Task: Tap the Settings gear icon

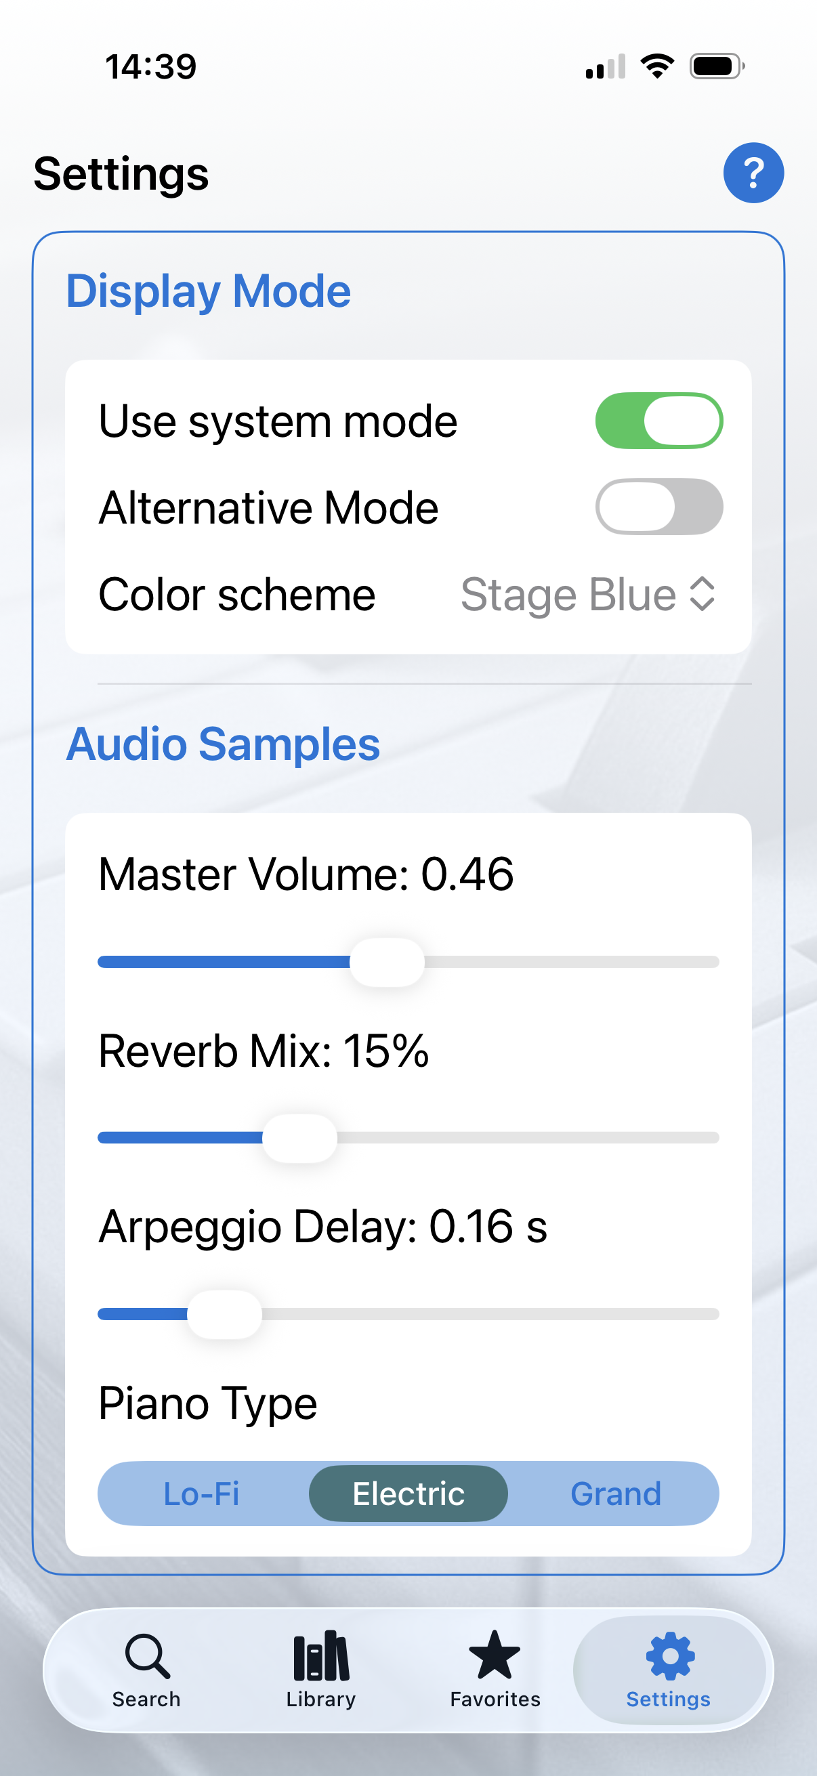Action: pyautogui.click(x=669, y=1655)
